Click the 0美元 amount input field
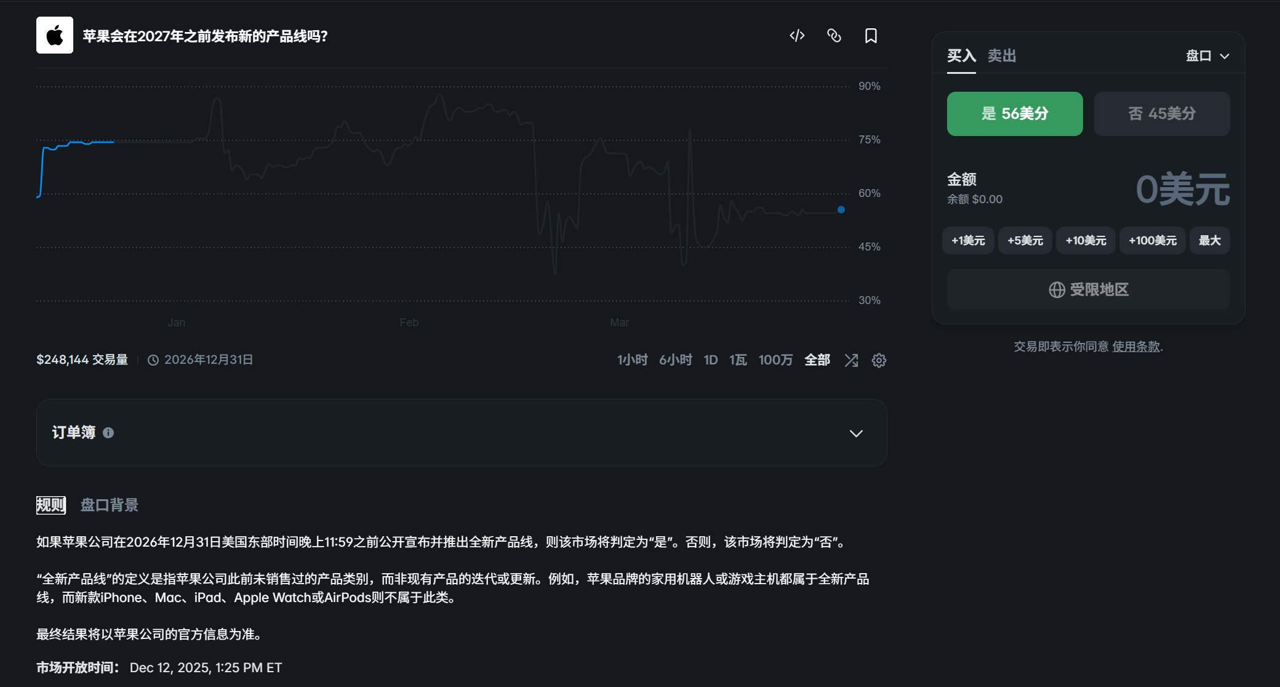The image size is (1280, 687). [x=1182, y=190]
